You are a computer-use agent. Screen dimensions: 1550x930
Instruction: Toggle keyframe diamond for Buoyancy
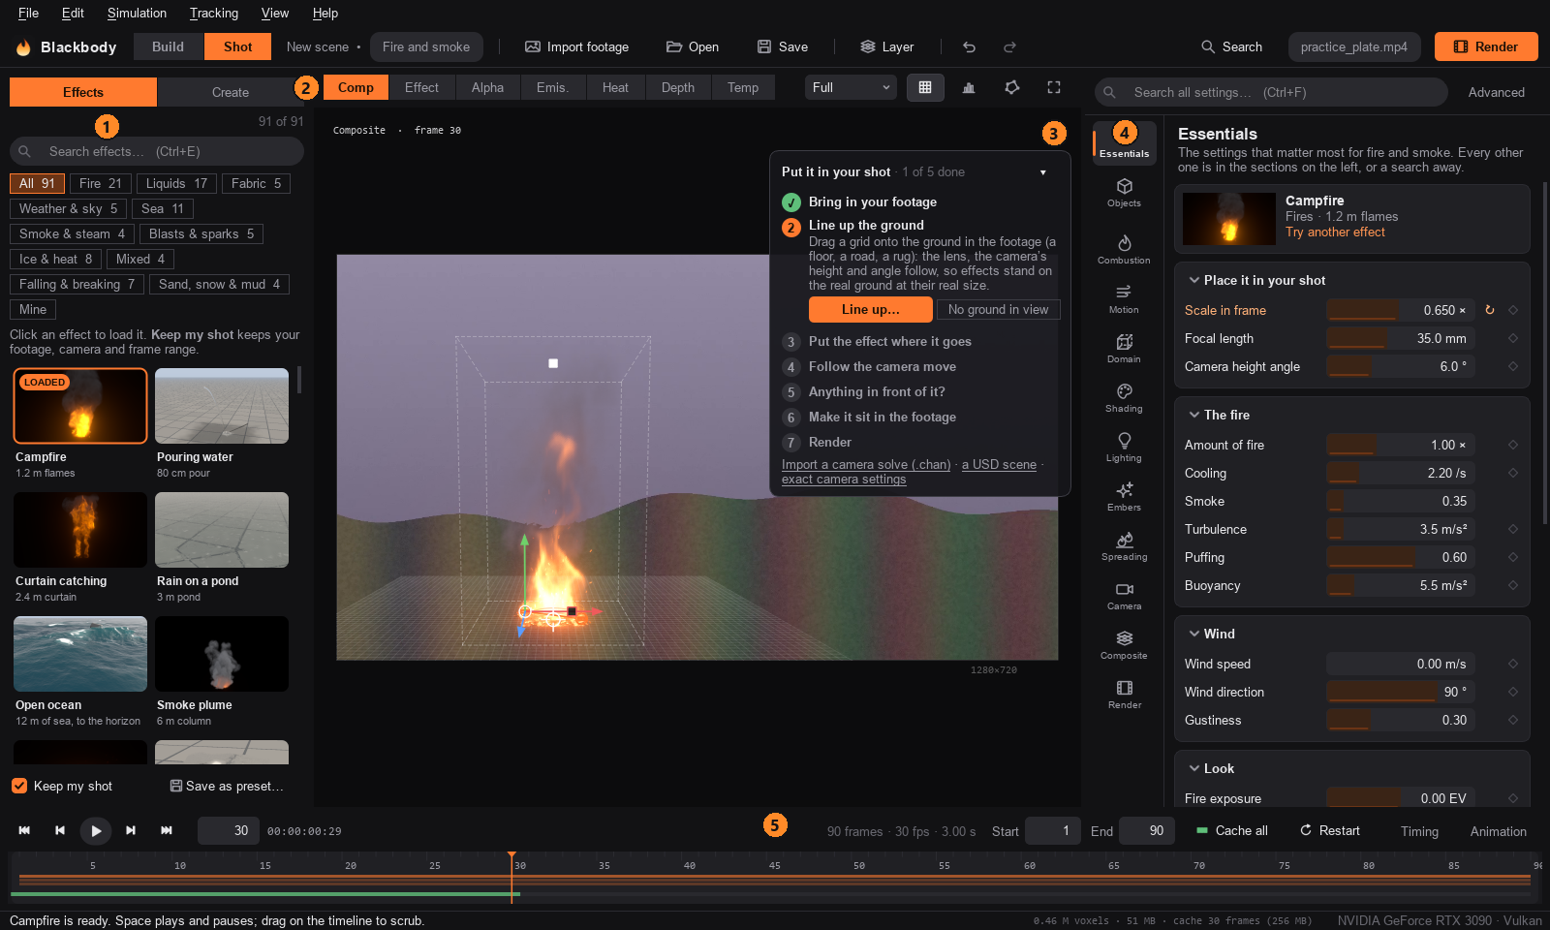coord(1513,585)
